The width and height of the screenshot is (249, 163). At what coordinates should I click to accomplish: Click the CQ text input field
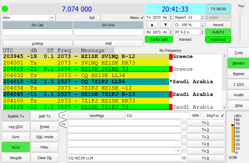pos(161,115)
